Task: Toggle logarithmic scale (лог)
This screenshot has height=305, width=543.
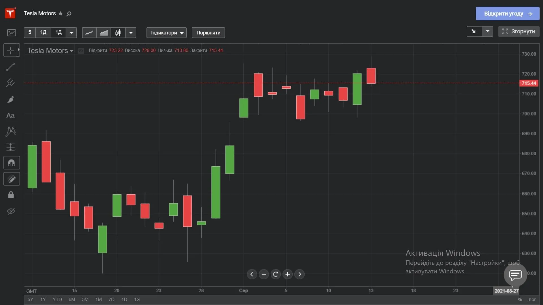Action: click(x=532, y=299)
